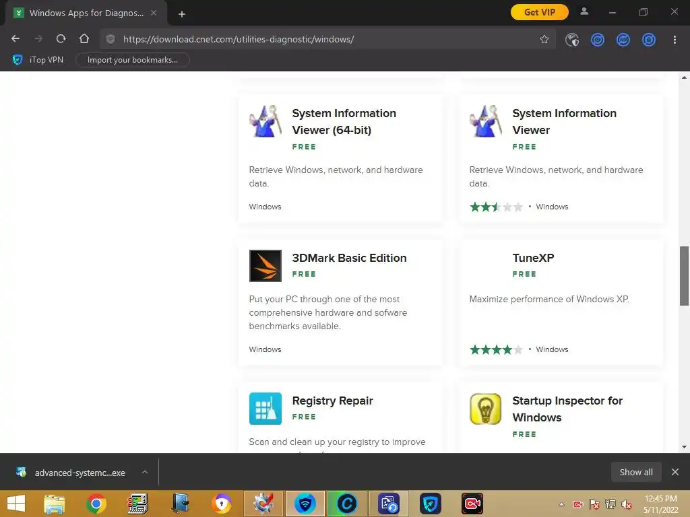Image resolution: width=690 pixels, height=517 pixels.
Task: Click the network tray icon
Action: coord(610,504)
